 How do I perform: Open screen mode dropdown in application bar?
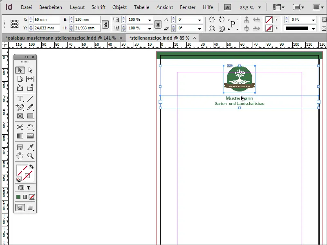pos(298,7)
